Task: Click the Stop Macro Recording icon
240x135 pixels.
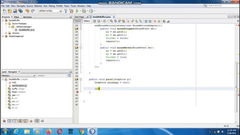Action: [159, 21]
